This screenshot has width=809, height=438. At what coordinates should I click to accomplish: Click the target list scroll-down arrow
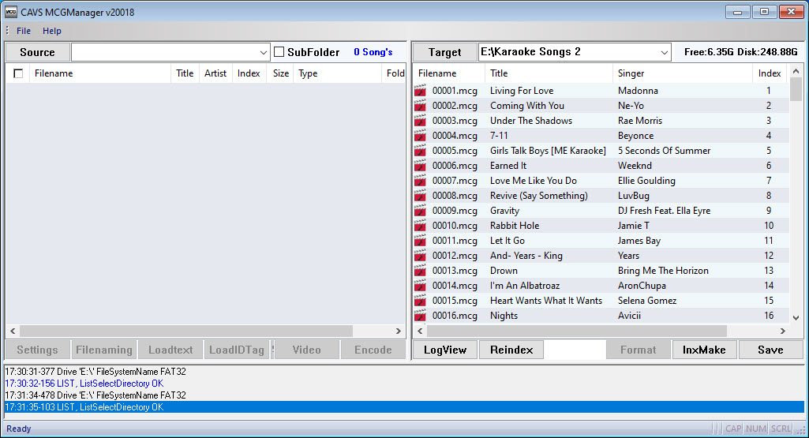click(x=796, y=318)
